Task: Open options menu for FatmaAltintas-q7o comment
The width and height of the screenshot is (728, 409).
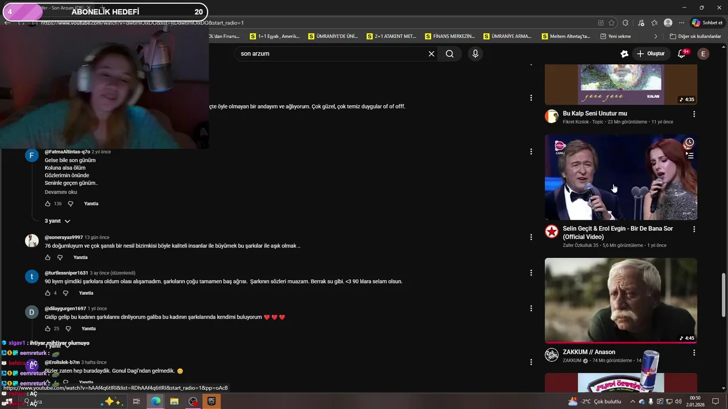Action: click(x=531, y=152)
